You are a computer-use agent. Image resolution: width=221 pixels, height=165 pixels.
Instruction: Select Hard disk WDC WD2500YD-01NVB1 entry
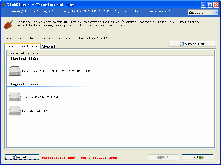point(58,71)
